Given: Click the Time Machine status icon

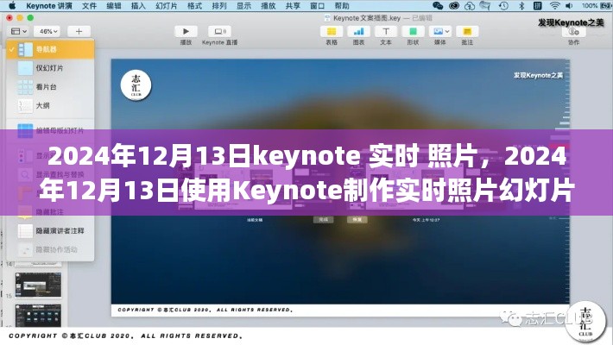Looking at the screenshot, I should [x=503, y=6].
